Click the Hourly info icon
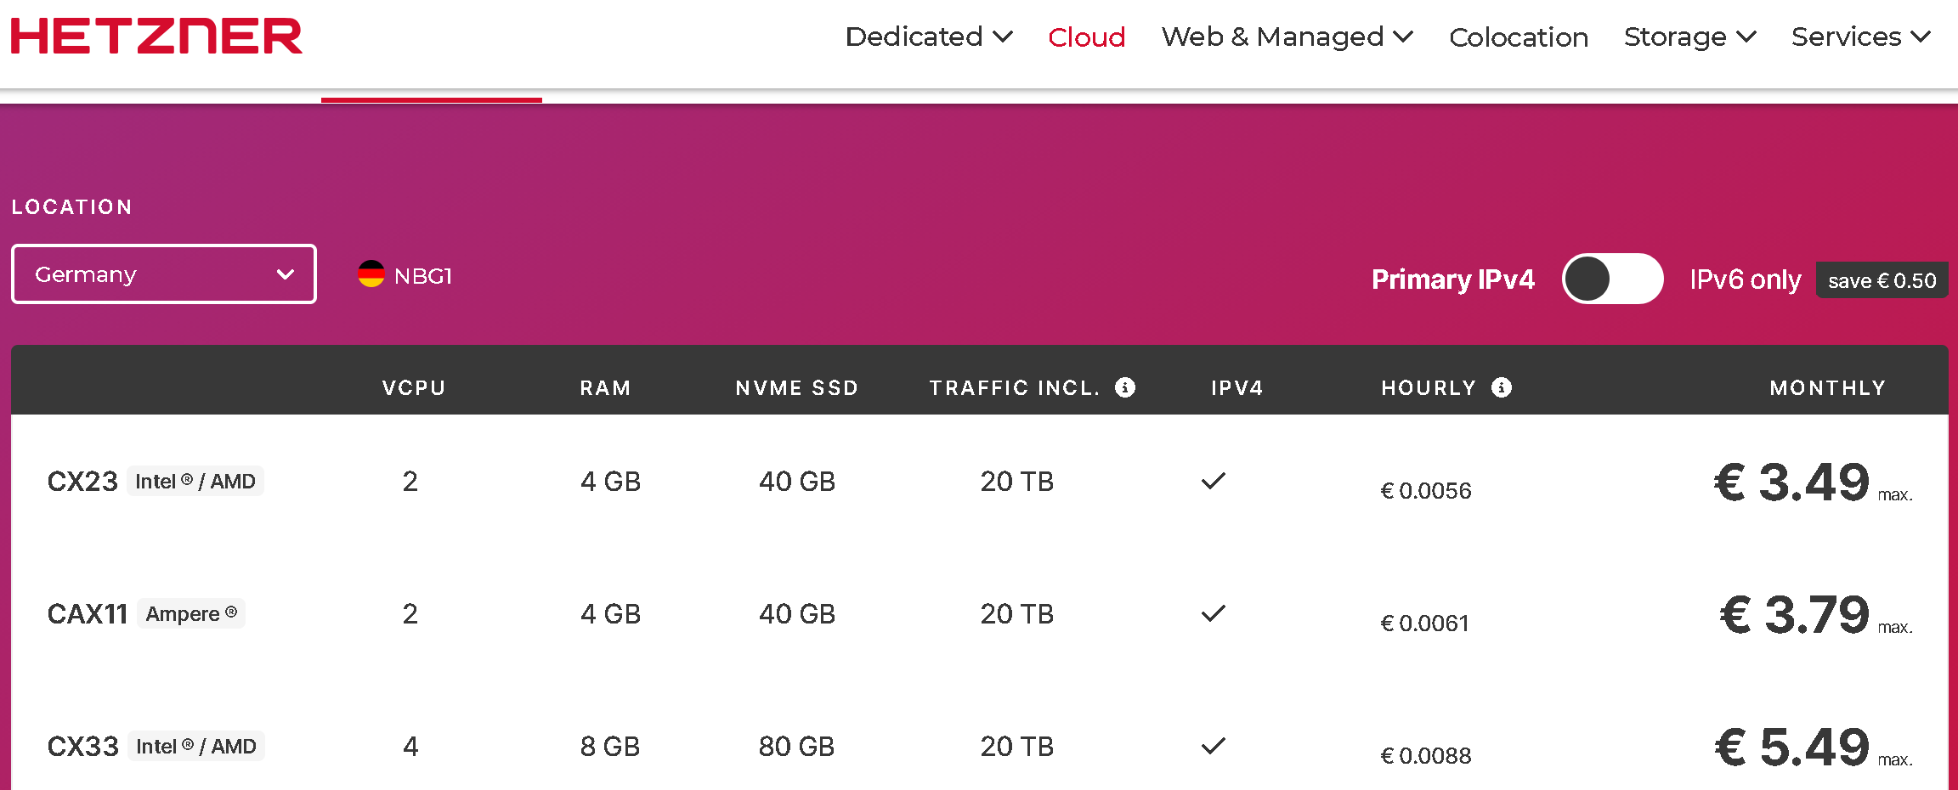Viewport: 1958px width, 790px height. point(1502,387)
